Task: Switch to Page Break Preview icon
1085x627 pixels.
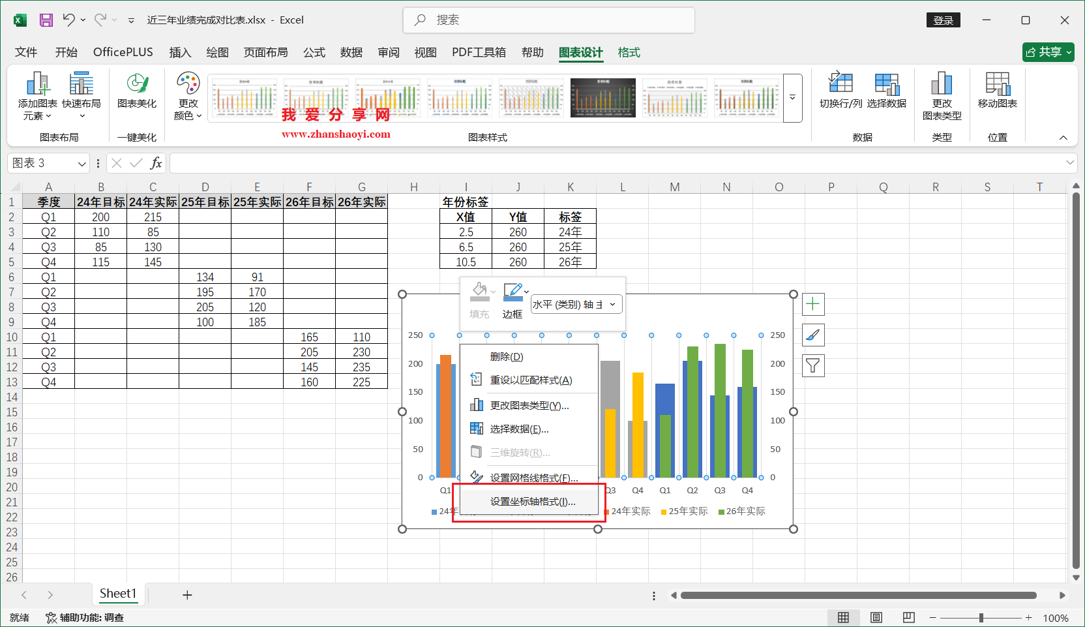Action: [x=909, y=618]
